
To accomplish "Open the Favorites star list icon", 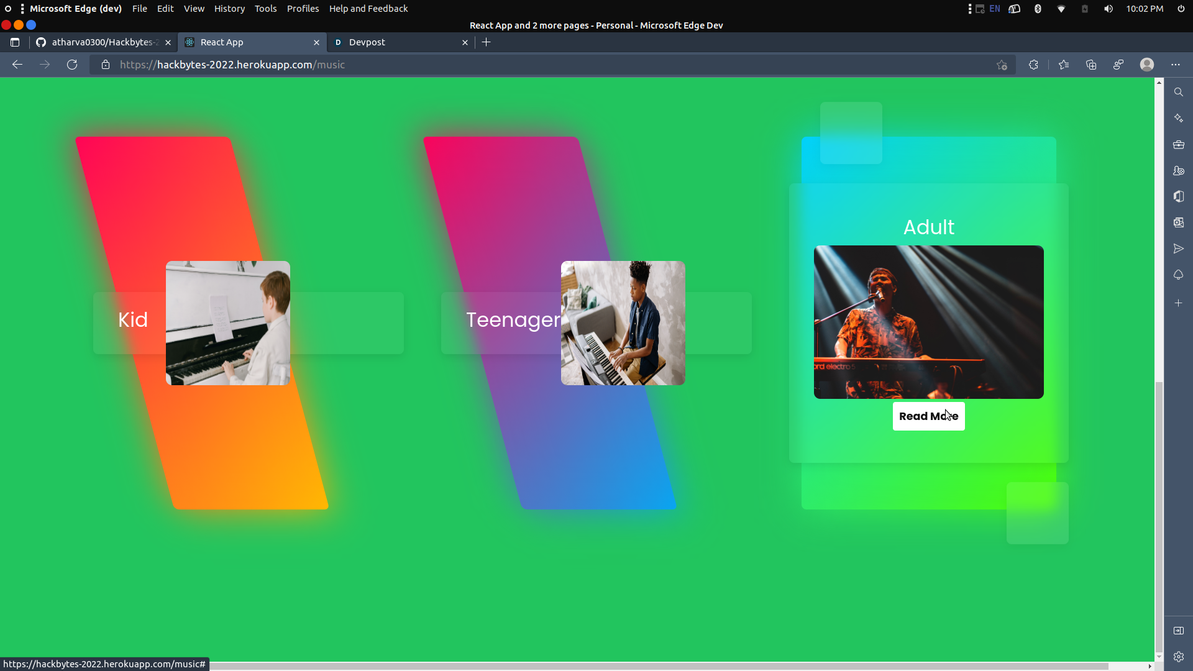I will pyautogui.click(x=1064, y=65).
